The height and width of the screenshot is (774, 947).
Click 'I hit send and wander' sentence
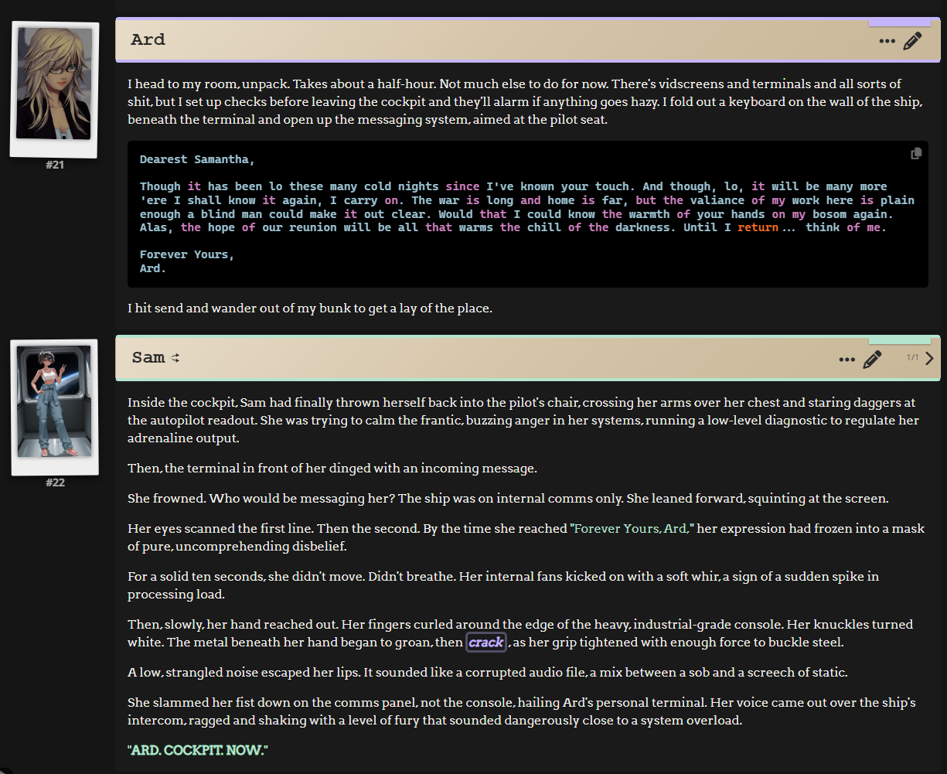click(x=309, y=309)
